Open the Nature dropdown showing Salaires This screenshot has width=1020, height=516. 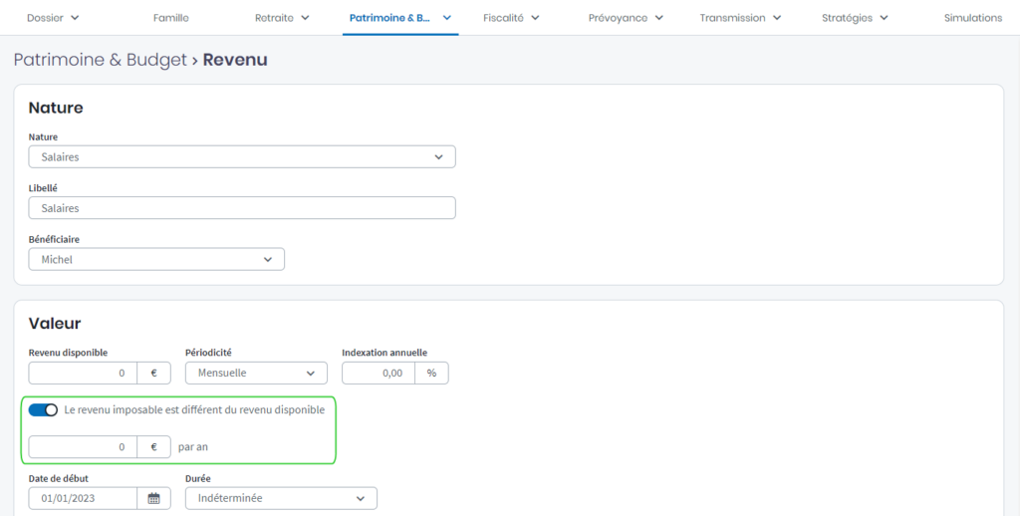click(x=242, y=156)
